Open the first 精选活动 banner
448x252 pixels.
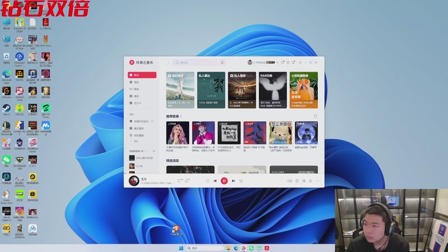190,170
